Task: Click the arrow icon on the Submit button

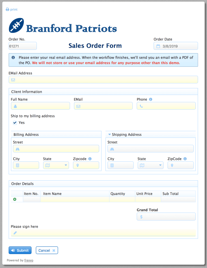Action: coord(13,250)
